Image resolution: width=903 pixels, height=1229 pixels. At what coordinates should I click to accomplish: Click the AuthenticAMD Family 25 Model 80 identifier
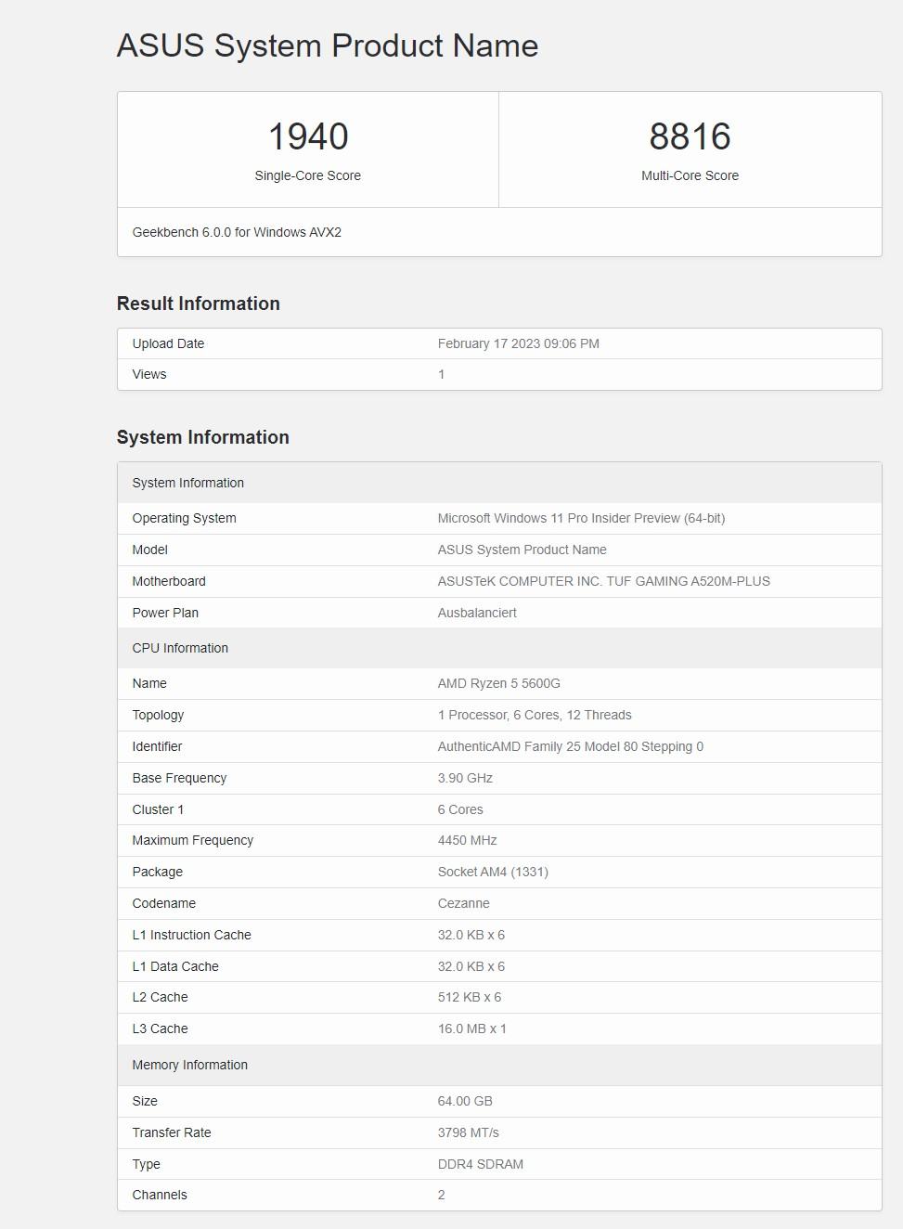570,746
